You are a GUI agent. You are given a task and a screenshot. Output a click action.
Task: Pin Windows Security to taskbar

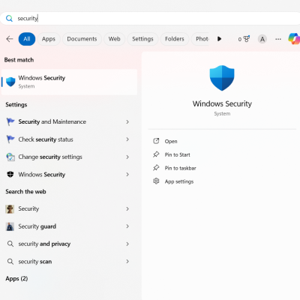(x=180, y=168)
